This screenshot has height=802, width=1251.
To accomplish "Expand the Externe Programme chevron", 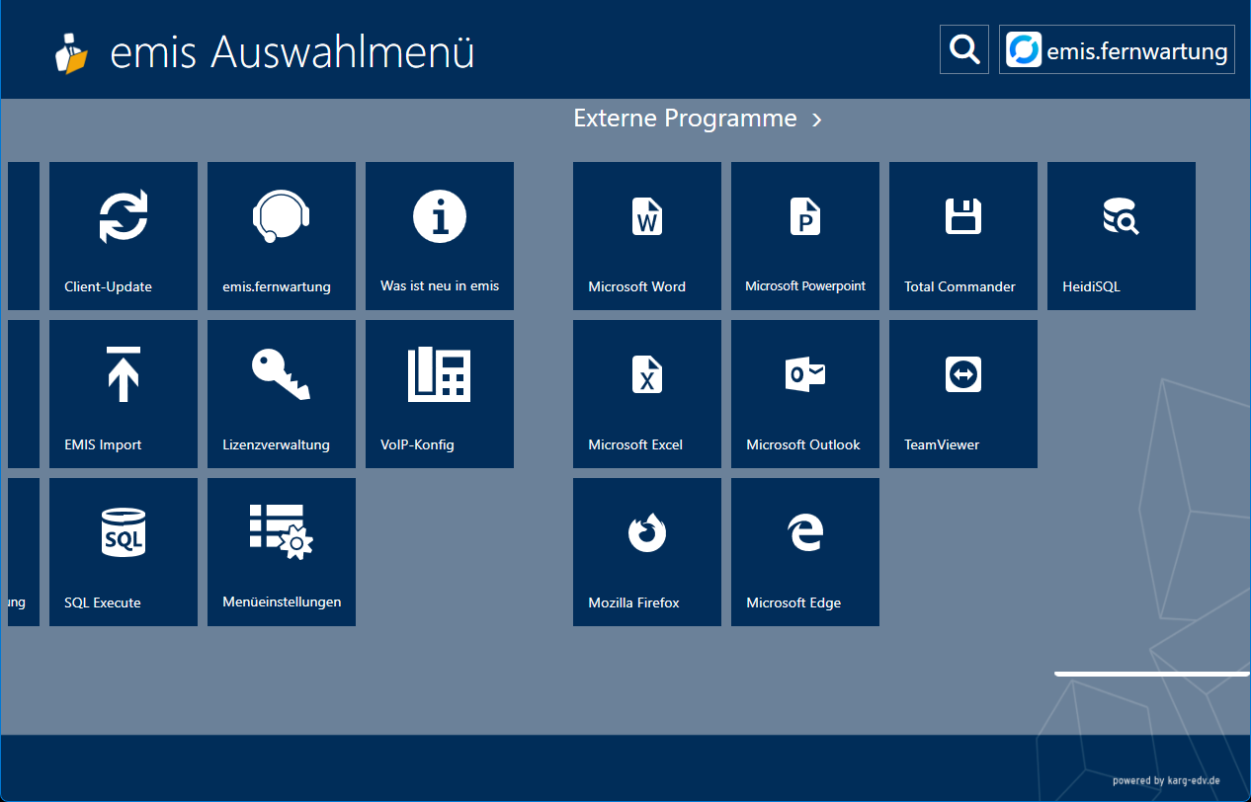I will [x=816, y=120].
